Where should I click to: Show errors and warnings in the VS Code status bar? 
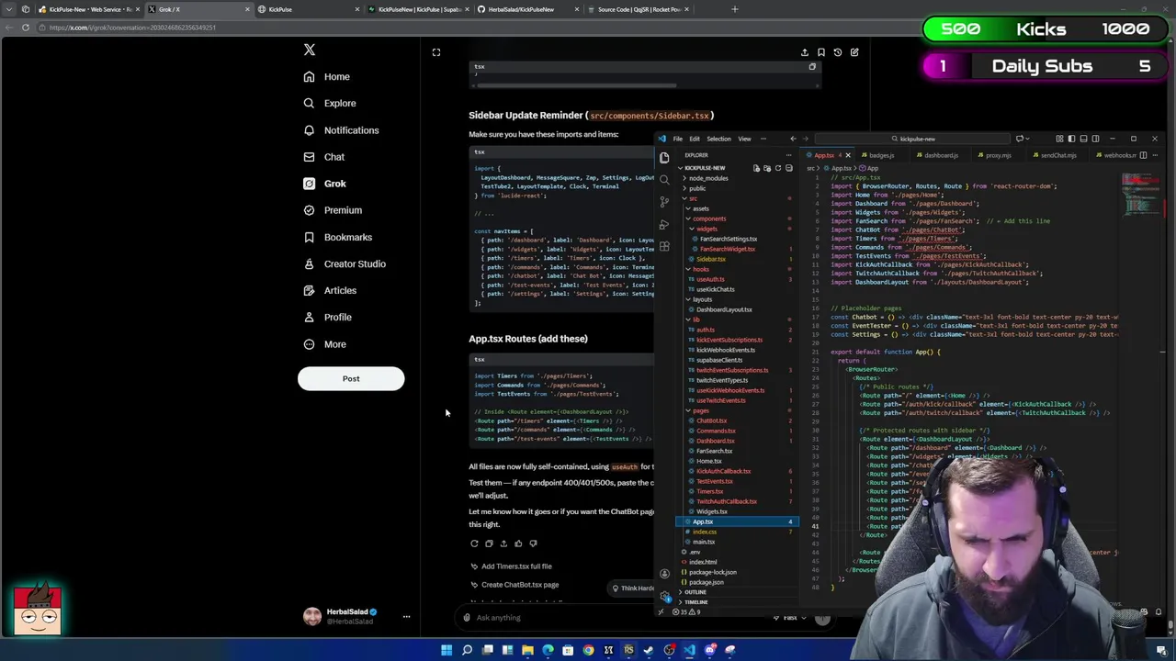tap(687, 611)
